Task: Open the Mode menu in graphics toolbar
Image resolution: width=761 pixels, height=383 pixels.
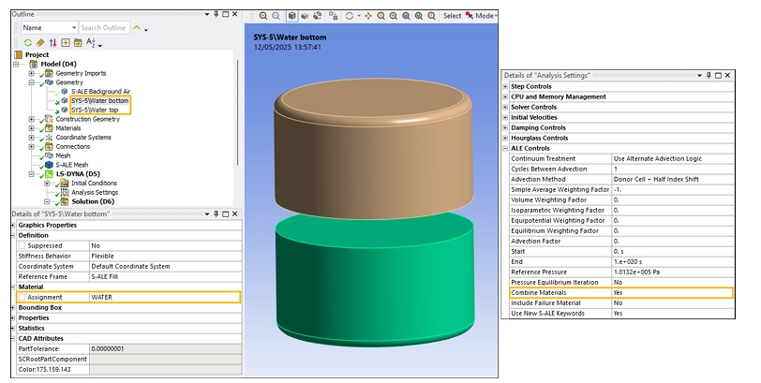Action: click(486, 16)
